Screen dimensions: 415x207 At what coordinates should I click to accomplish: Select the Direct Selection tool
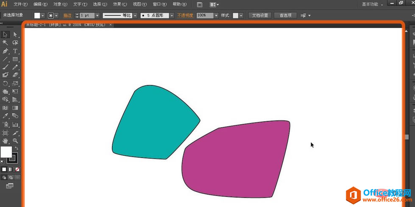(x=15, y=35)
